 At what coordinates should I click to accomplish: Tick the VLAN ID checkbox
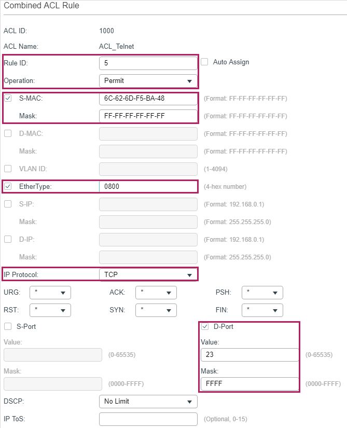point(8,169)
